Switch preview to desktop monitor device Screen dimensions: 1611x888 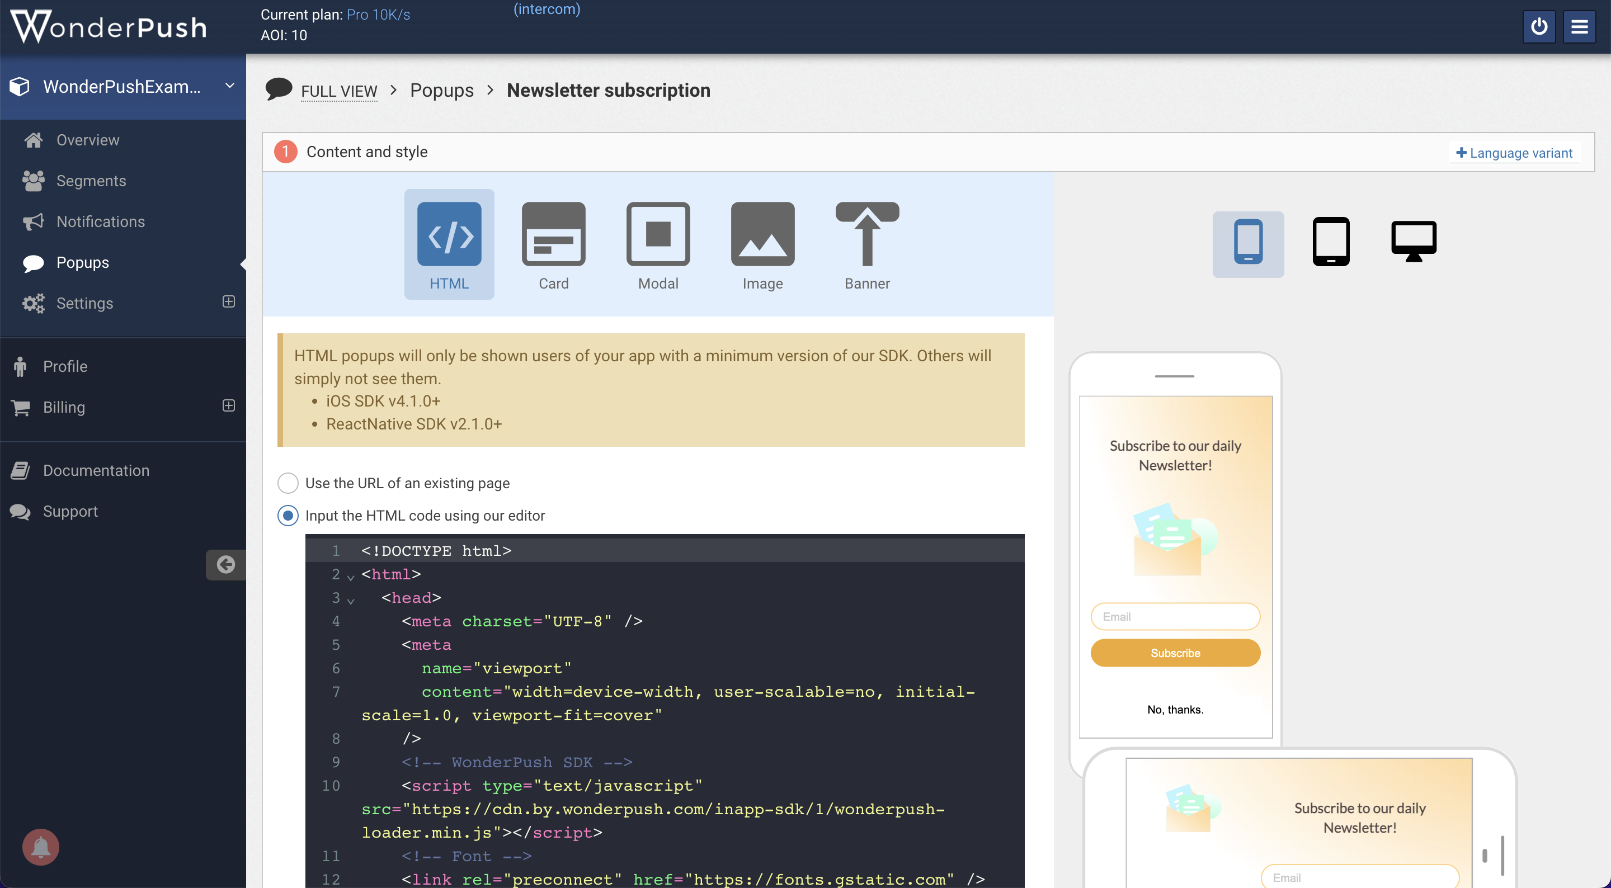[x=1414, y=242]
